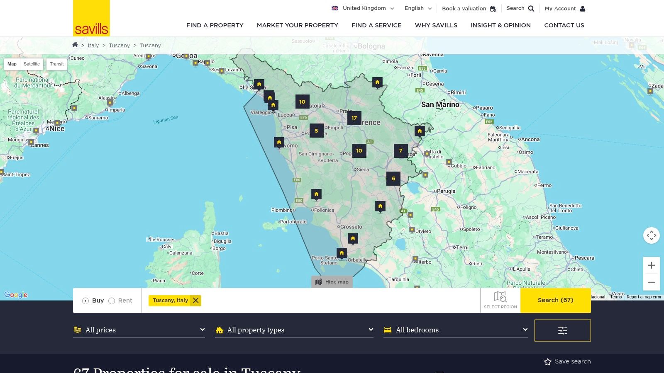This screenshot has height=373, width=664.
Task: Open Insight & Opinion menu
Action: (500, 25)
